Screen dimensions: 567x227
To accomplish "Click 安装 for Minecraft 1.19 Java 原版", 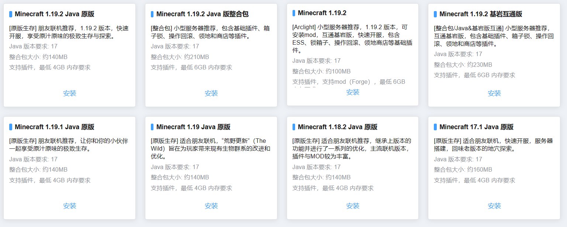I will 211,206.
